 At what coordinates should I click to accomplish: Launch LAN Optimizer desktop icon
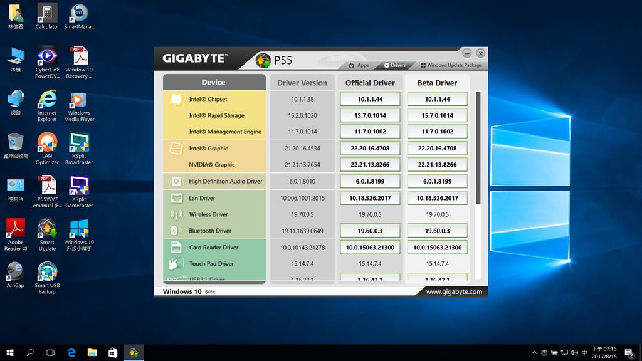tap(47, 149)
